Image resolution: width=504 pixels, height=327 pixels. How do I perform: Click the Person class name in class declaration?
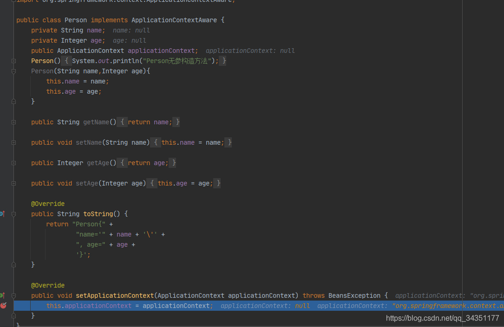pyautogui.click(x=76, y=20)
